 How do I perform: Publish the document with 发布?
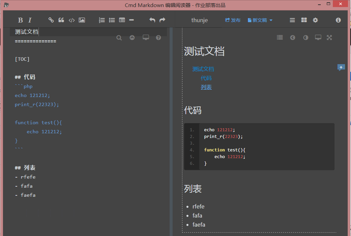pos(233,20)
